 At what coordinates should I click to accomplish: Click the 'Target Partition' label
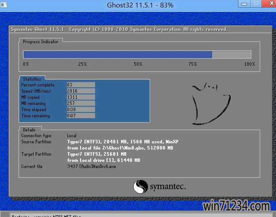click(36, 154)
